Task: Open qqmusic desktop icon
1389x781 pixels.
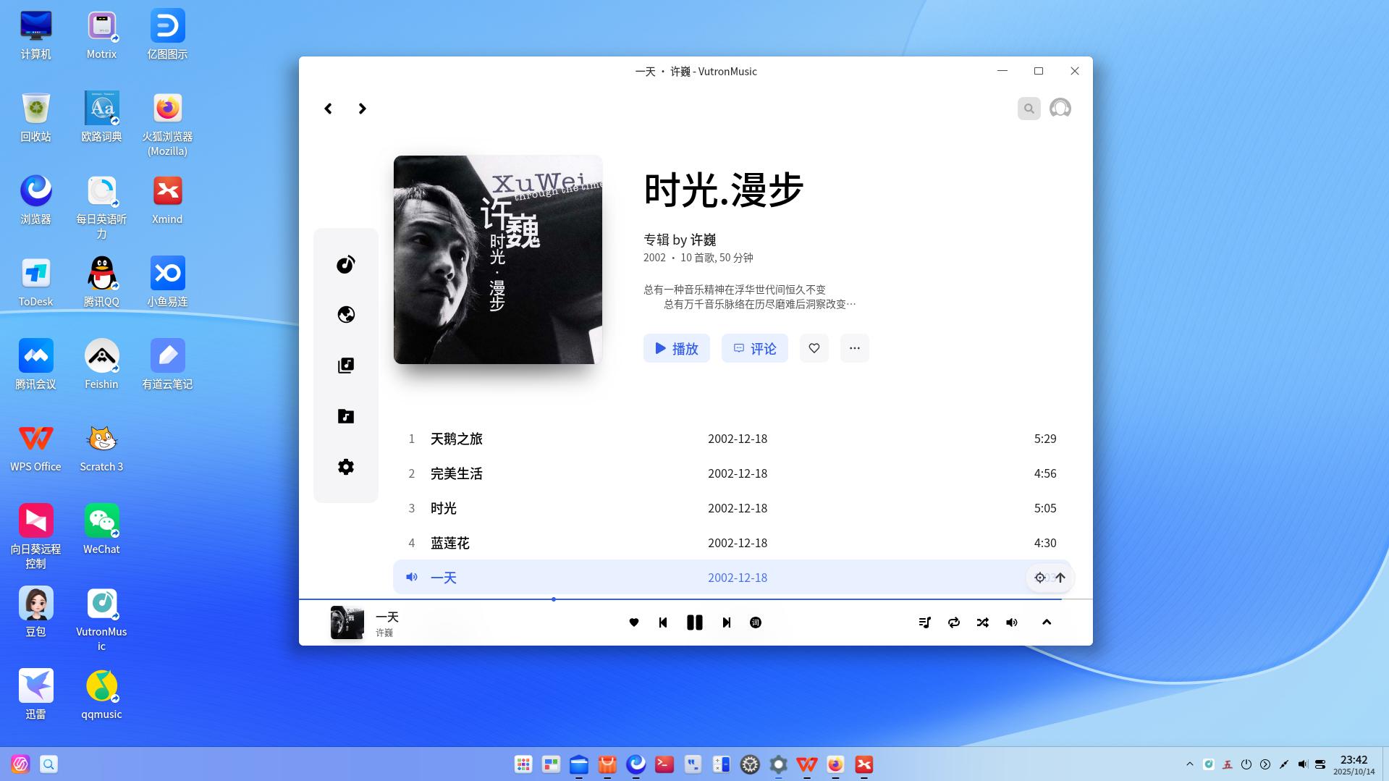Action: click(101, 695)
